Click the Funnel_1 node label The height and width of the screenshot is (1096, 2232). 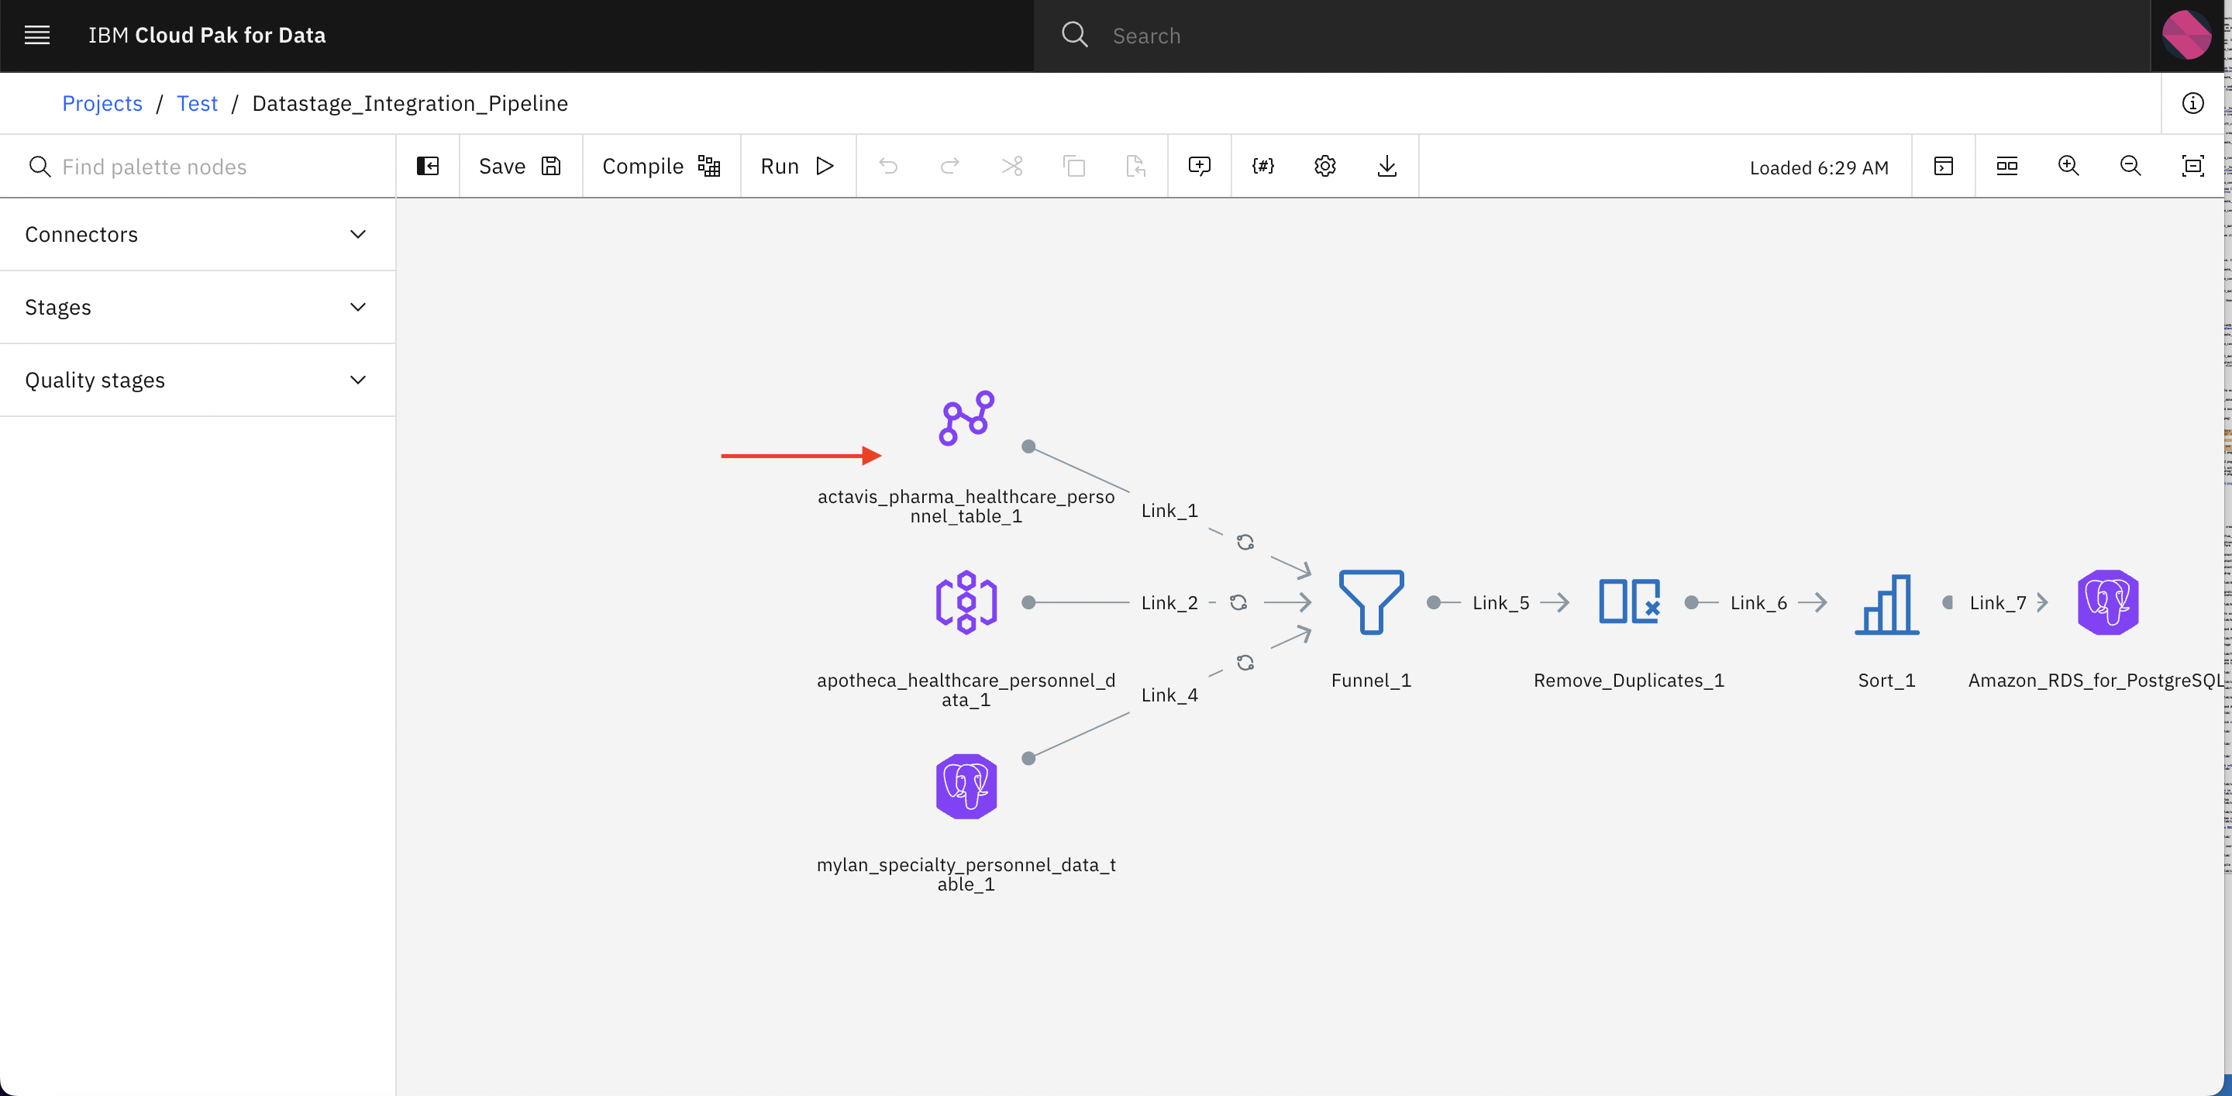click(1371, 680)
